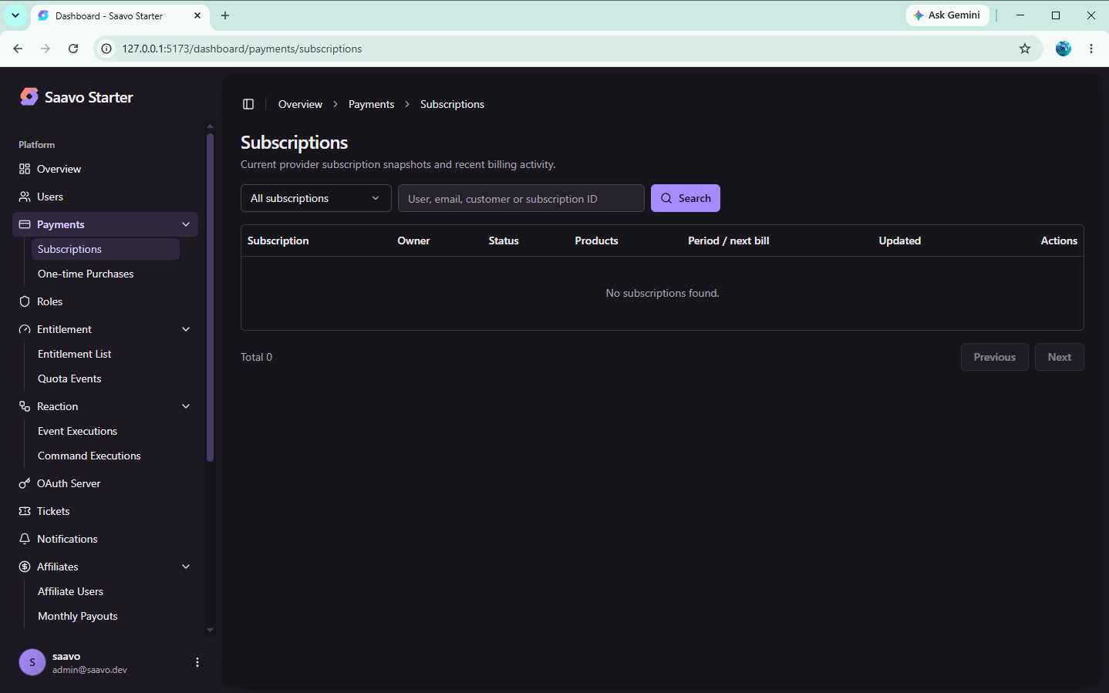The width and height of the screenshot is (1109, 693).
Task: Open the Chrome profile avatar
Action: [1063, 49]
